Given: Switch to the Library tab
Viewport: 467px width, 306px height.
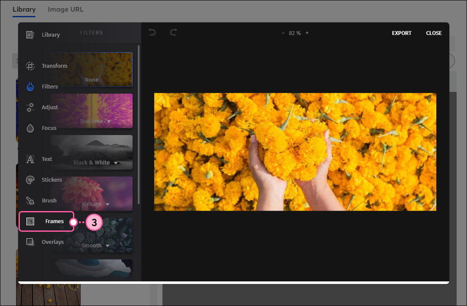Looking at the screenshot, I should (x=24, y=9).
